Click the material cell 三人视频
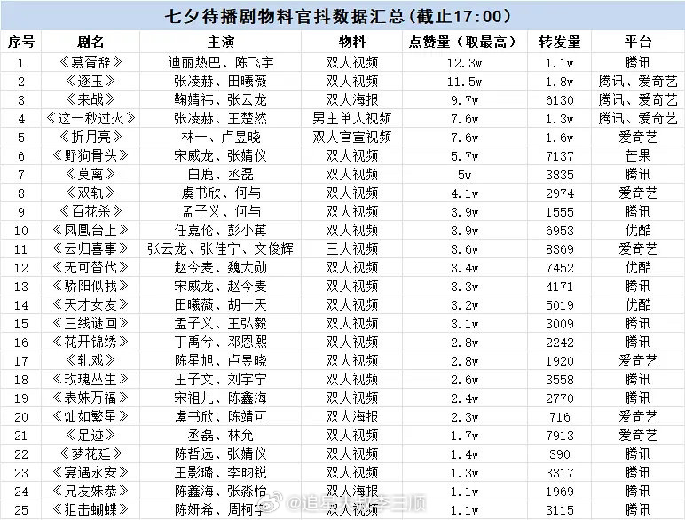This screenshot has width=685, height=520. tap(351, 249)
